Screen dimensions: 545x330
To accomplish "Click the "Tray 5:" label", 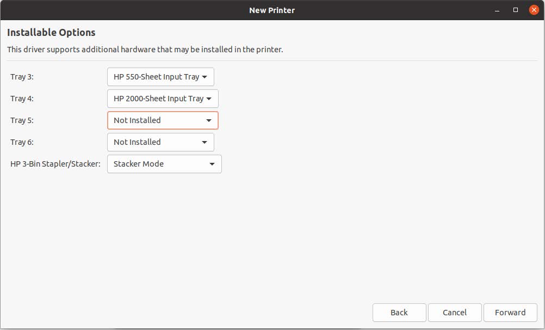I will point(22,120).
